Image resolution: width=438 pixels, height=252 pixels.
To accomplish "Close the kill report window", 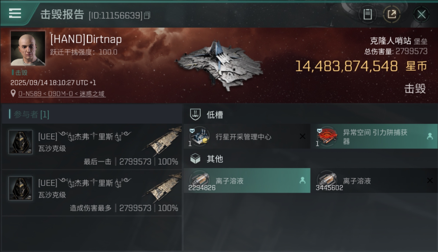I will [421, 14].
